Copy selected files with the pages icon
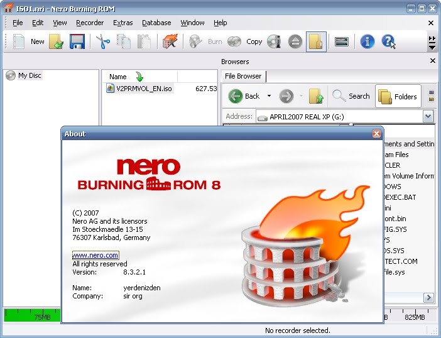This screenshot has width=441, height=338. [x=124, y=41]
